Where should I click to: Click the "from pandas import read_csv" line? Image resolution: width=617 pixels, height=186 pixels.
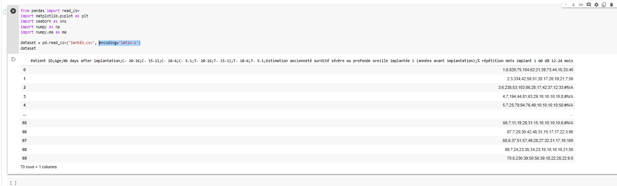click(x=50, y=11)
